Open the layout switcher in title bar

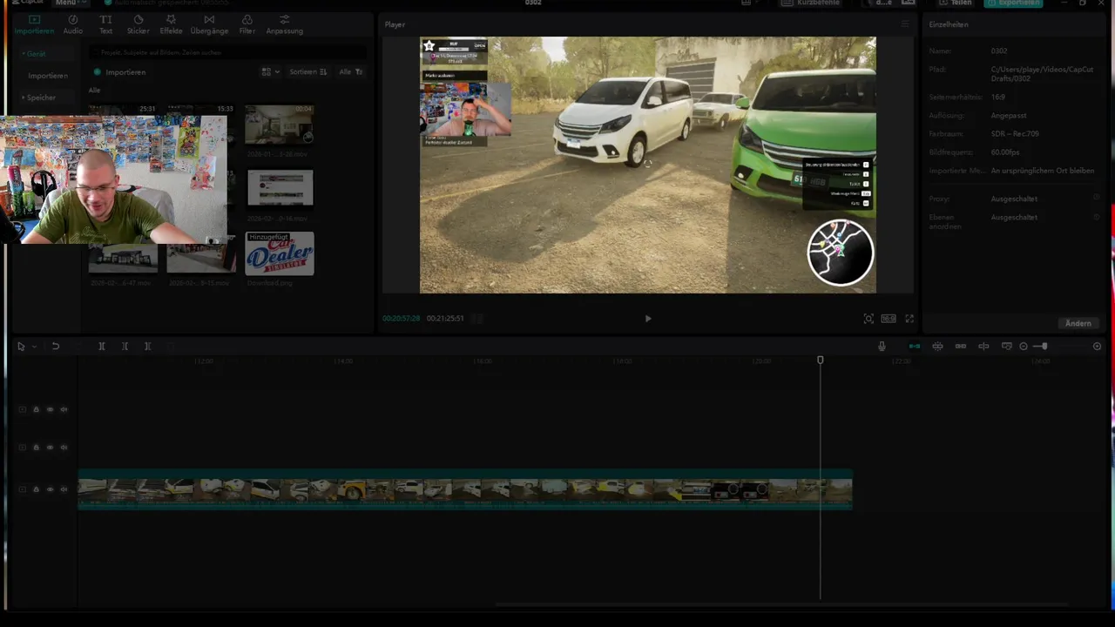747,3
